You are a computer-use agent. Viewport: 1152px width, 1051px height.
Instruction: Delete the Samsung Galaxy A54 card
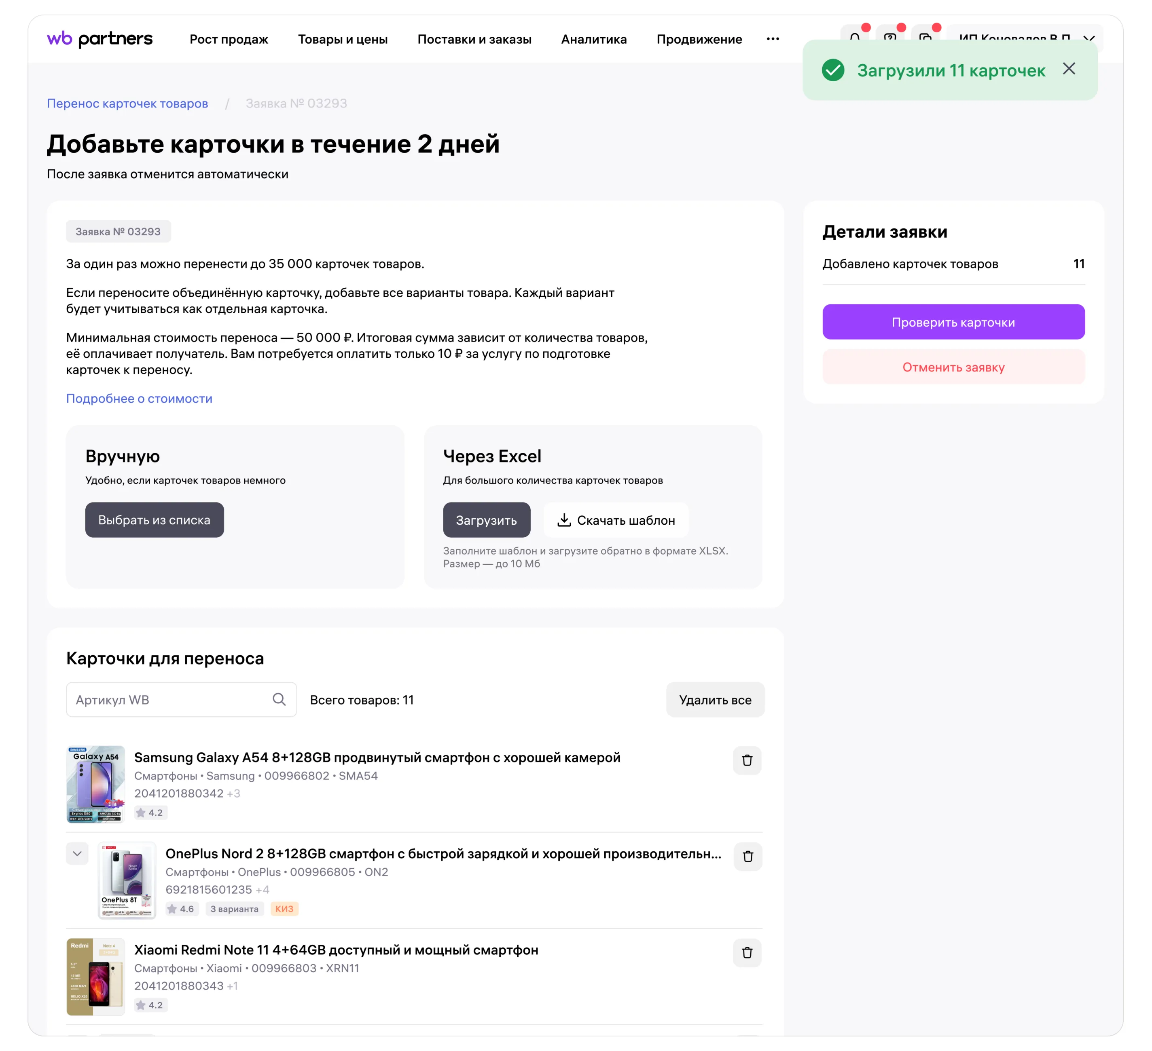747,760
